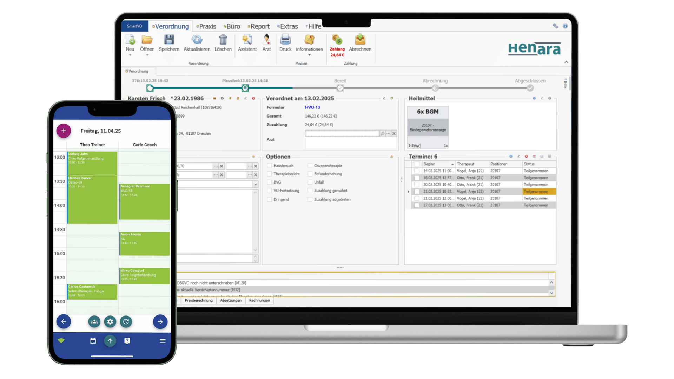Switch to the Praxis ribbon tab
Image resolution: width=674 pixels, height=379 pixels.
[x=206, y=26]
